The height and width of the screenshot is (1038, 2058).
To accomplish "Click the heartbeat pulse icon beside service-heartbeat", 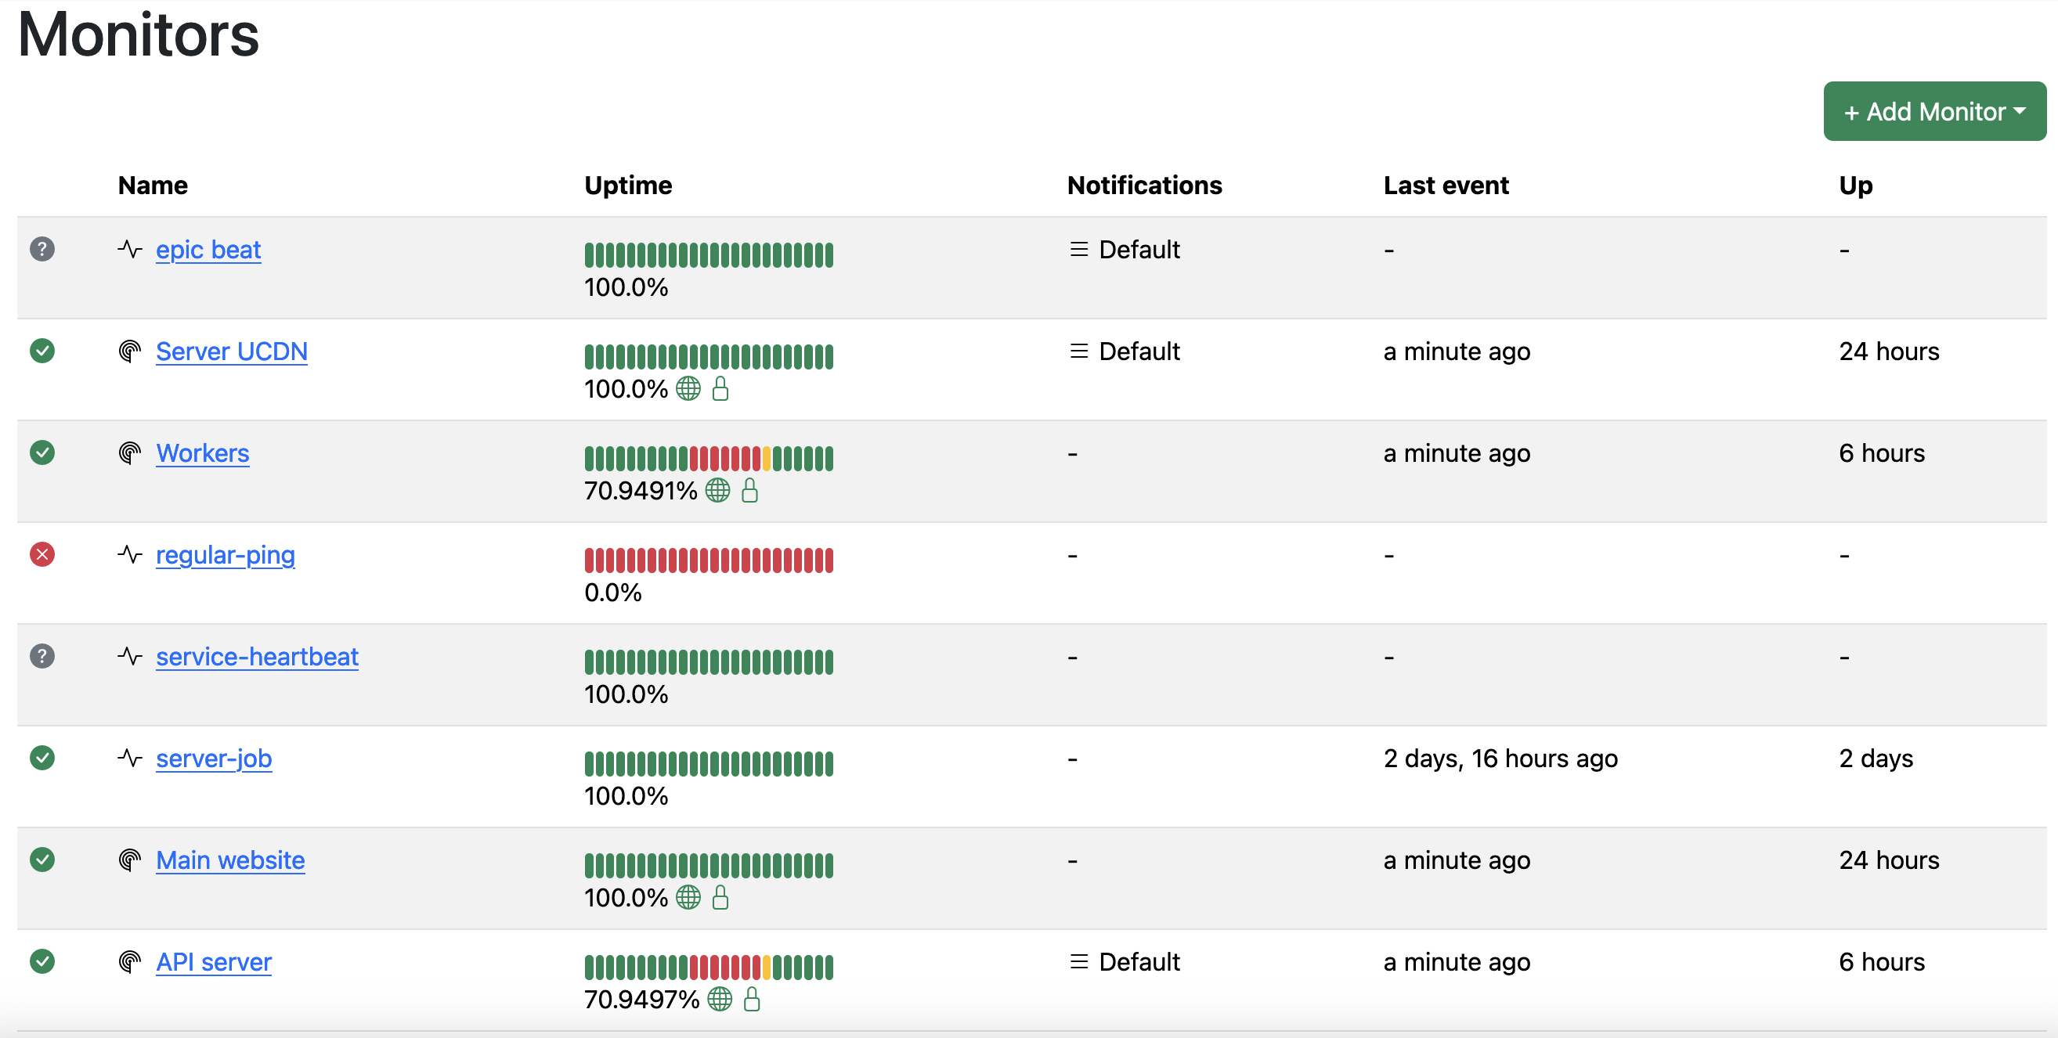I will [x=129, y=656].
